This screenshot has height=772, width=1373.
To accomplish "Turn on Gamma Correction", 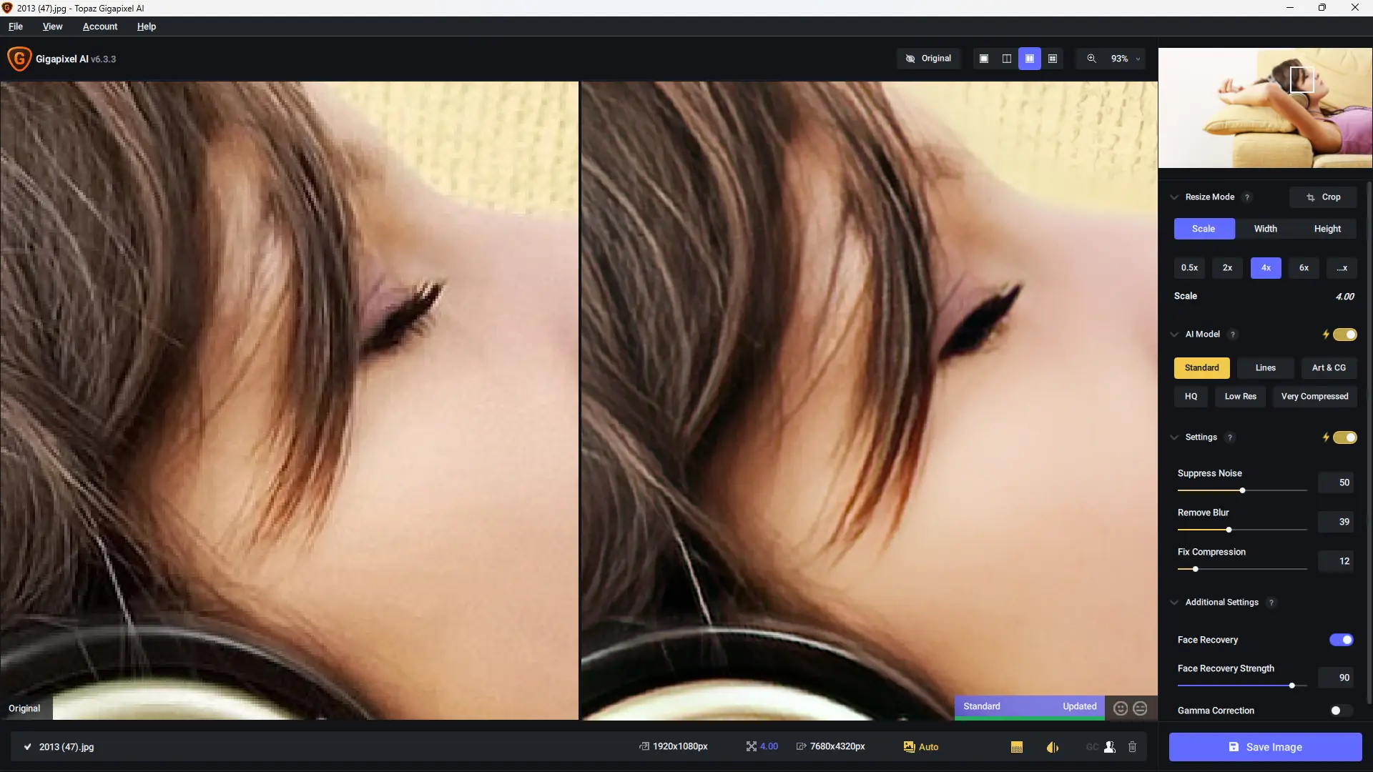I will 1341,711.
